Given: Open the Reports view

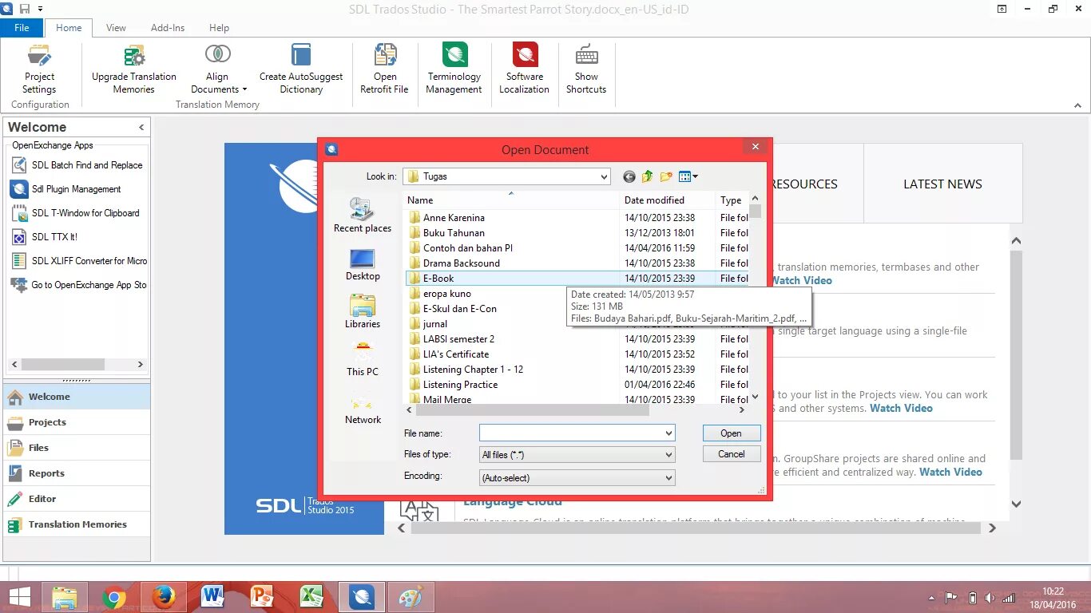Looking at the screenshot, I should tap(76, 473).
